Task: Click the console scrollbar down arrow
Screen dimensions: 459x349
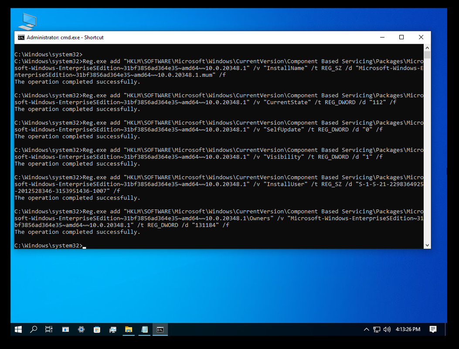Action: (427, 245)
